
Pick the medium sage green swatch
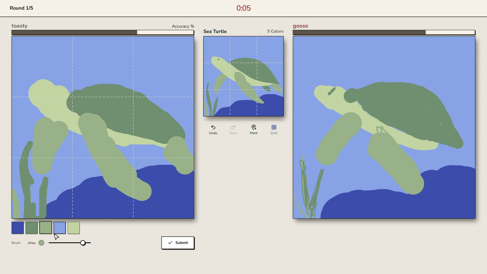(x=46, y=228)
